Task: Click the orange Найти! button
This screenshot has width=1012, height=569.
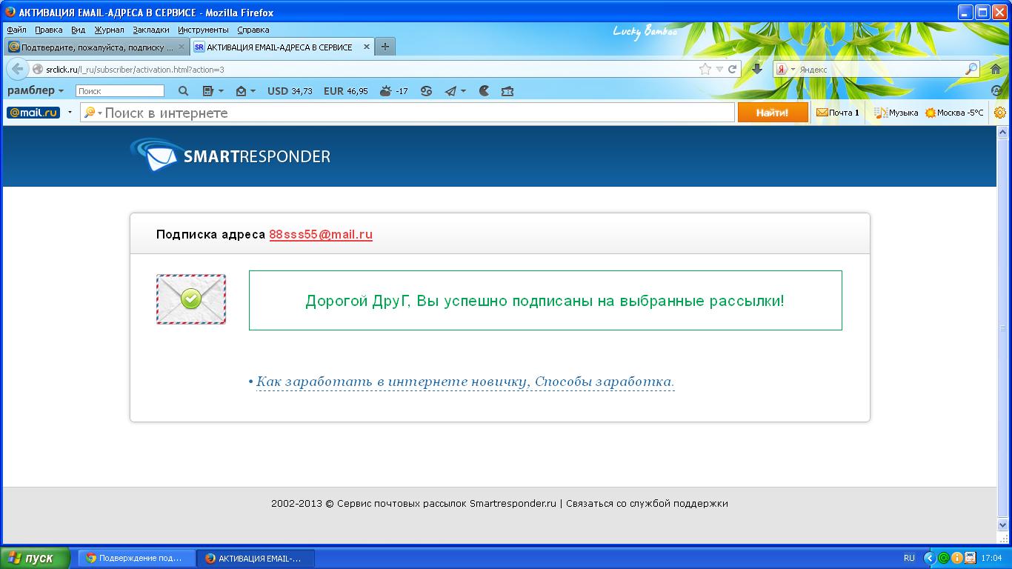Action: click(773, 113)
